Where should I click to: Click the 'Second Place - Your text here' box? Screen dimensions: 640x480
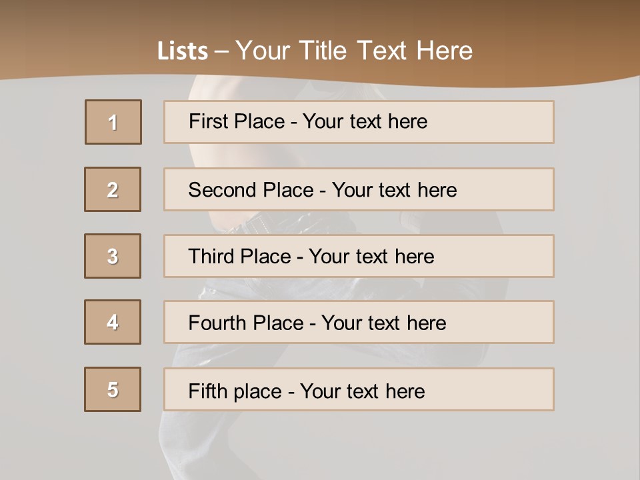[359, 189]
